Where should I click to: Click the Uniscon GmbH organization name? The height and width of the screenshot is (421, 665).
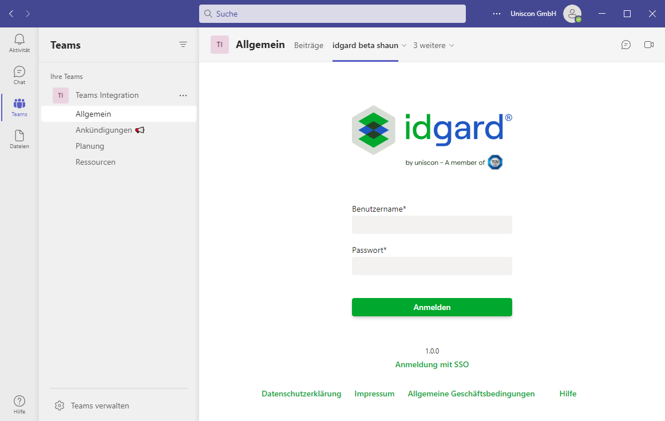[x=533, y=14]
